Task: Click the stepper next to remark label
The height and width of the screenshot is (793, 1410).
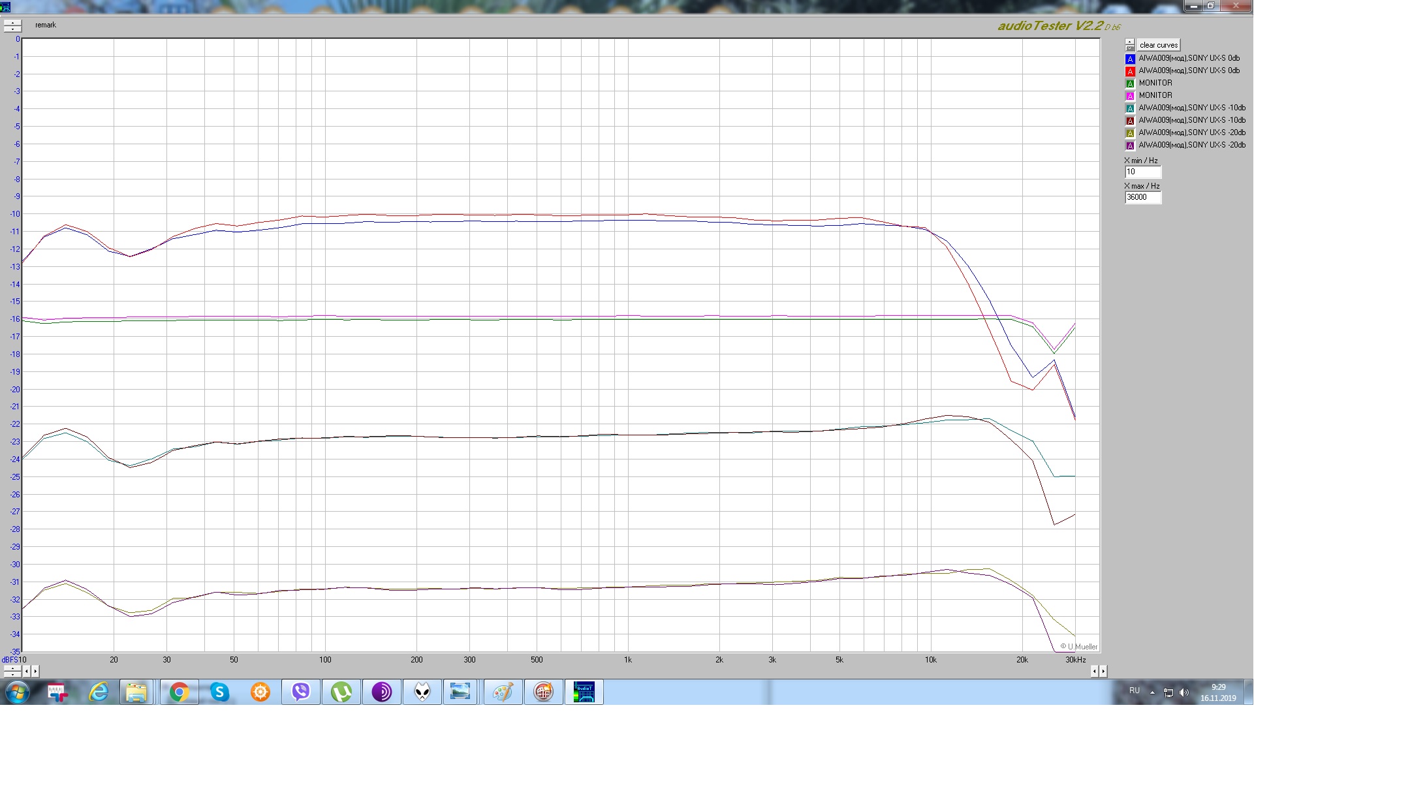Action: point(12,25)
